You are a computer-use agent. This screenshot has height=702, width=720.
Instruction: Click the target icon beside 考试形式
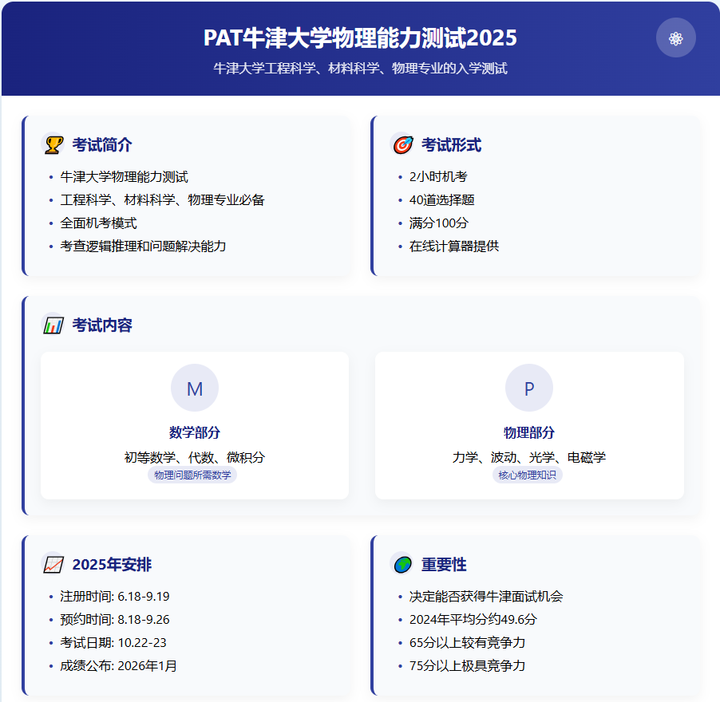click(402, 144)
